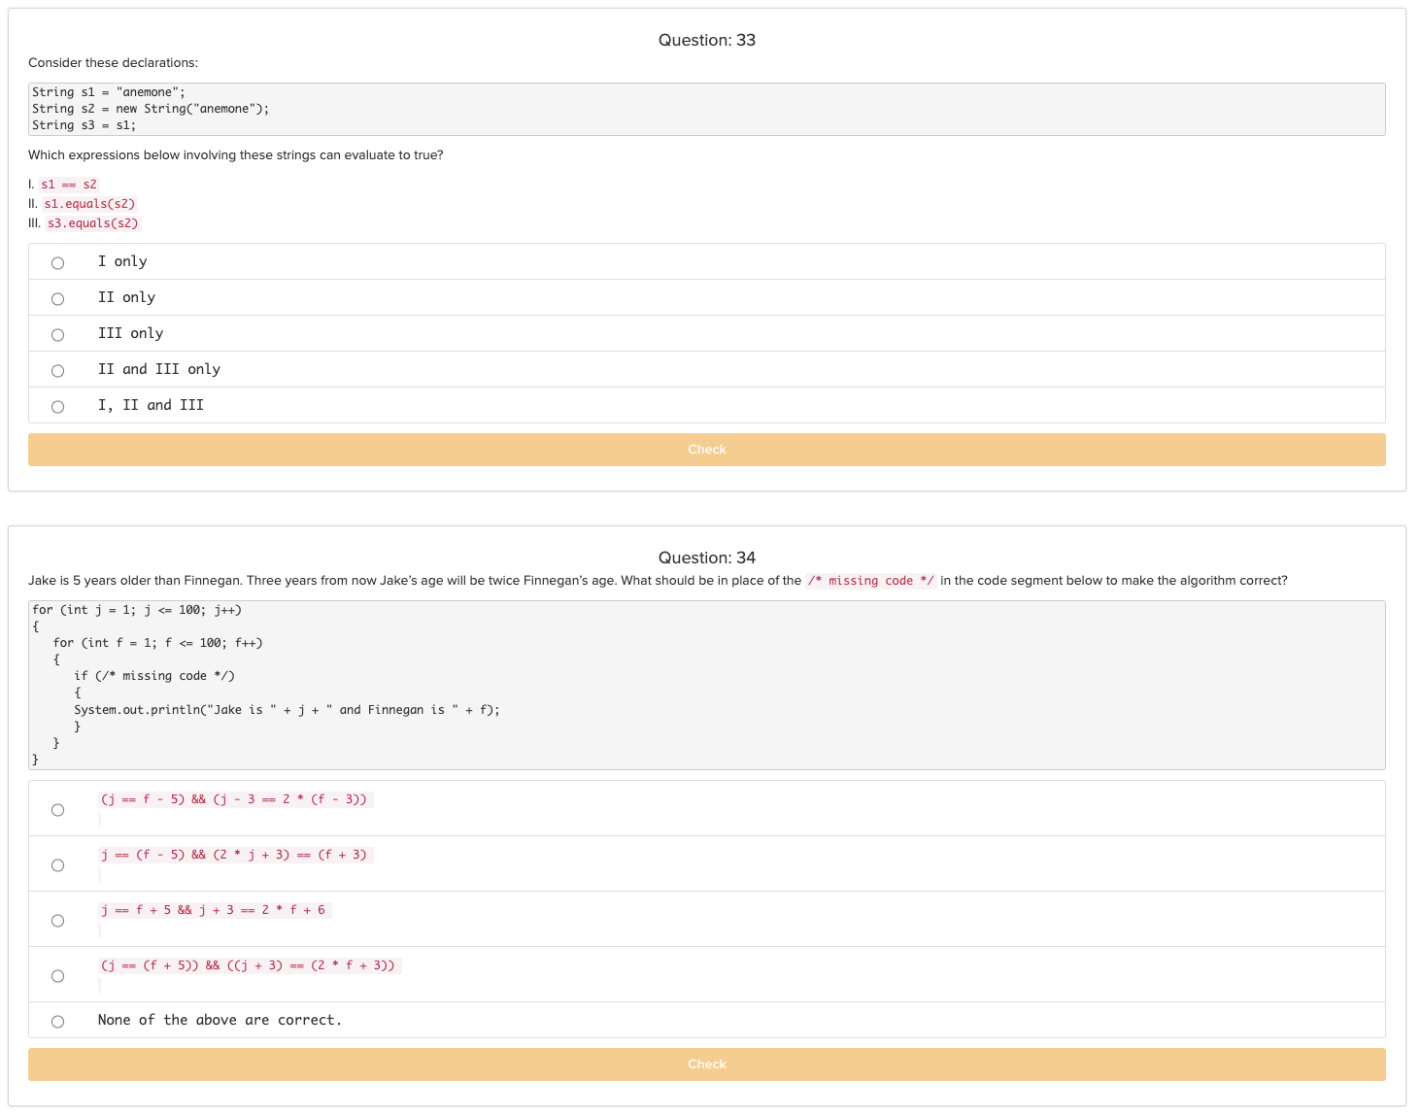1422x1115 pixels.
Task: Pick the "III only" radio option
Action: pyautogui.click(x=57, y=335)
